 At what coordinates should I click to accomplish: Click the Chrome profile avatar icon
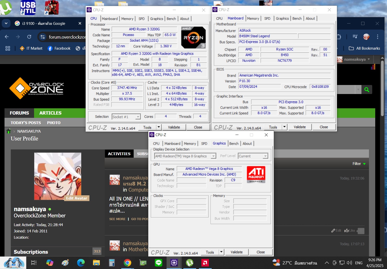(366, 37)
